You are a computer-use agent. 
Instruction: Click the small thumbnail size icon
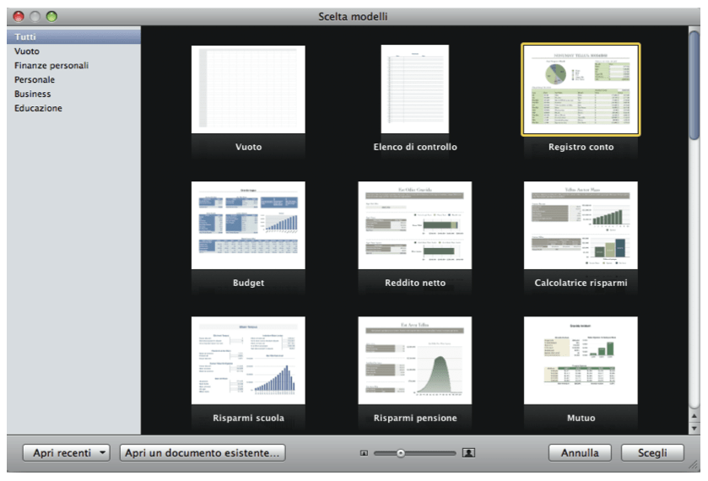[365, 453]
